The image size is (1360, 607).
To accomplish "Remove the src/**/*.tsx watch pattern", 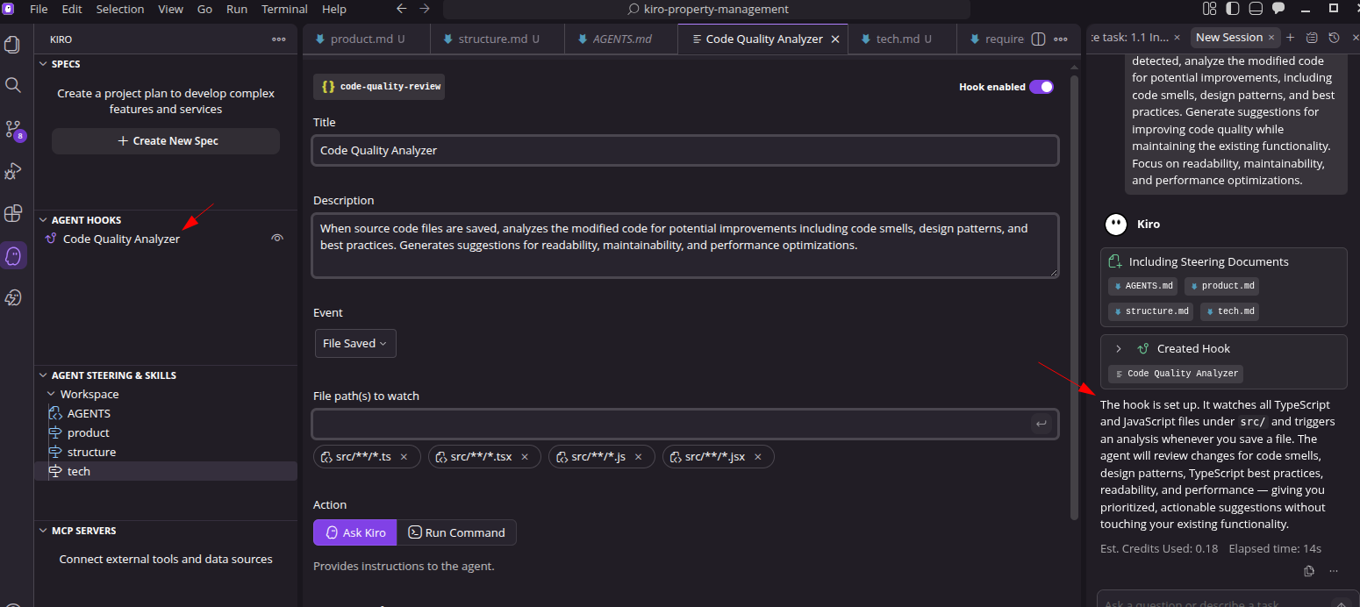I will coord(525,457).
